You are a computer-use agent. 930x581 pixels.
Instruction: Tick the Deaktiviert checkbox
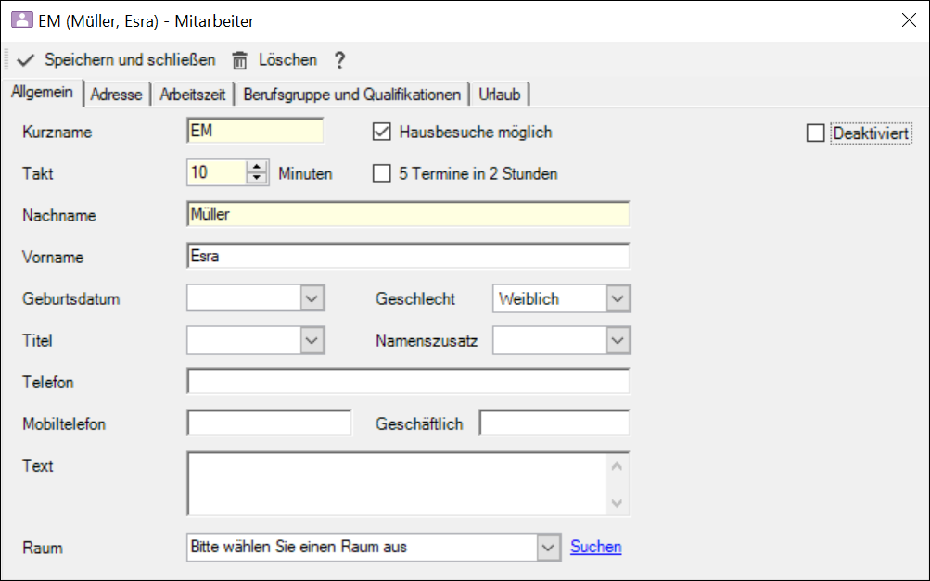815,133
